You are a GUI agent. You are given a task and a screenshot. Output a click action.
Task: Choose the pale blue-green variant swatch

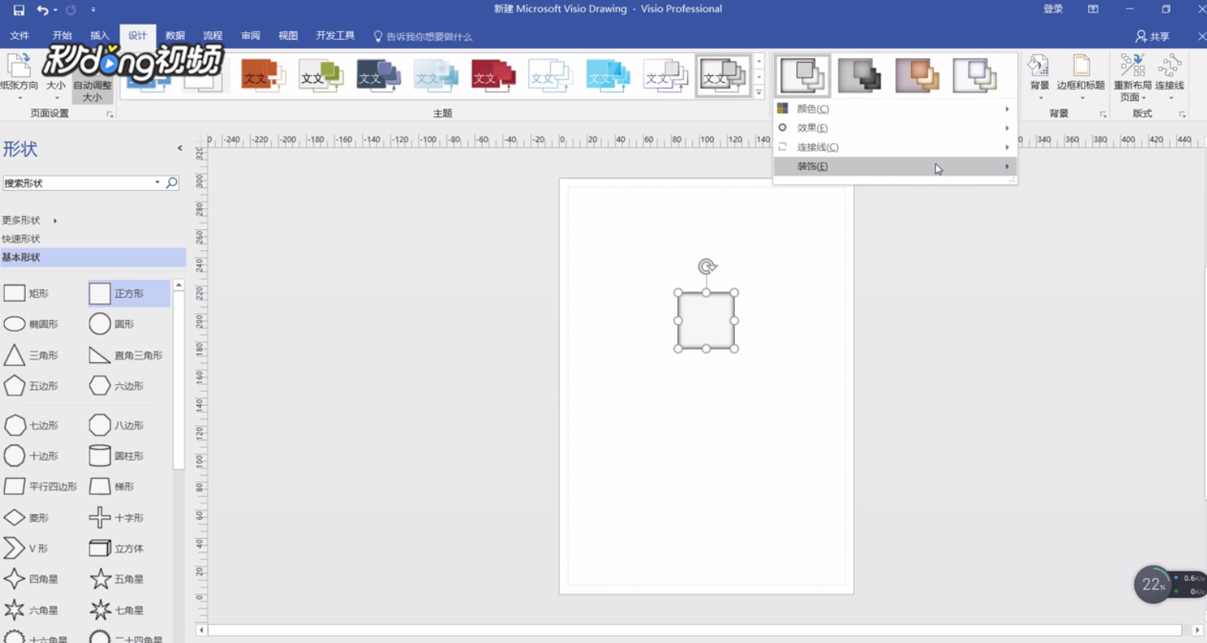975,75
